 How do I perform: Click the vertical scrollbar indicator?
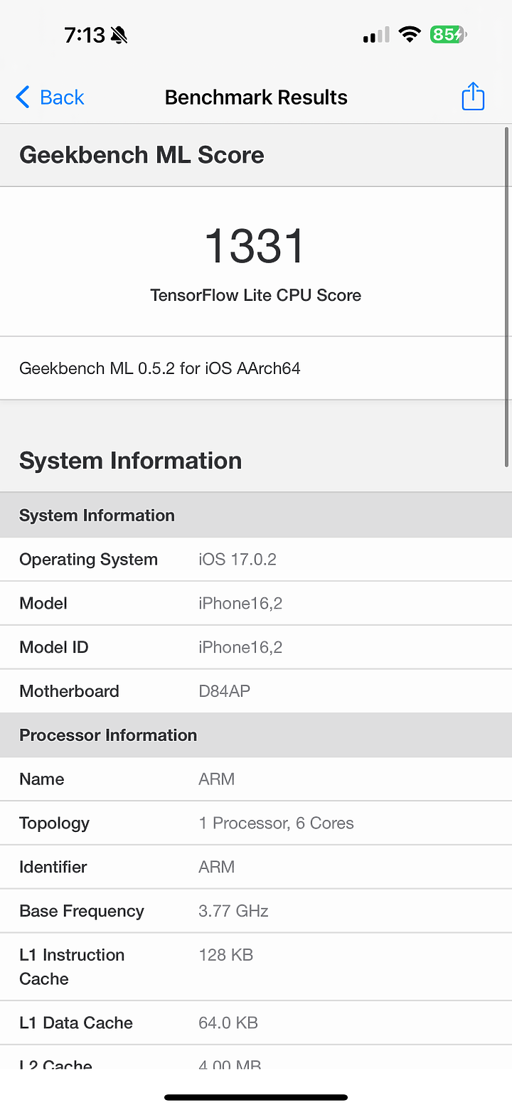pyautogui.click(x=506, y=297)
